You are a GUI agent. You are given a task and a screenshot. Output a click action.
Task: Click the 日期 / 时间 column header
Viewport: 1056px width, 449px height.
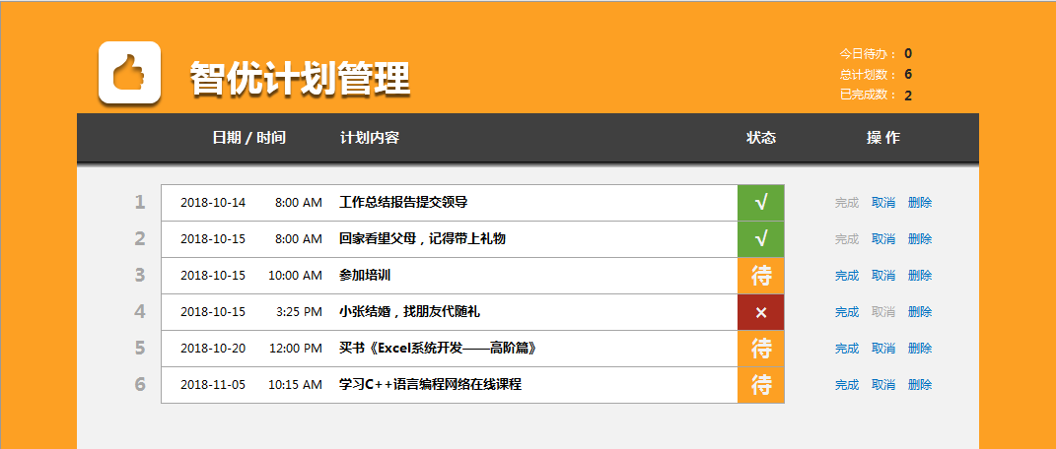(248, 138)
